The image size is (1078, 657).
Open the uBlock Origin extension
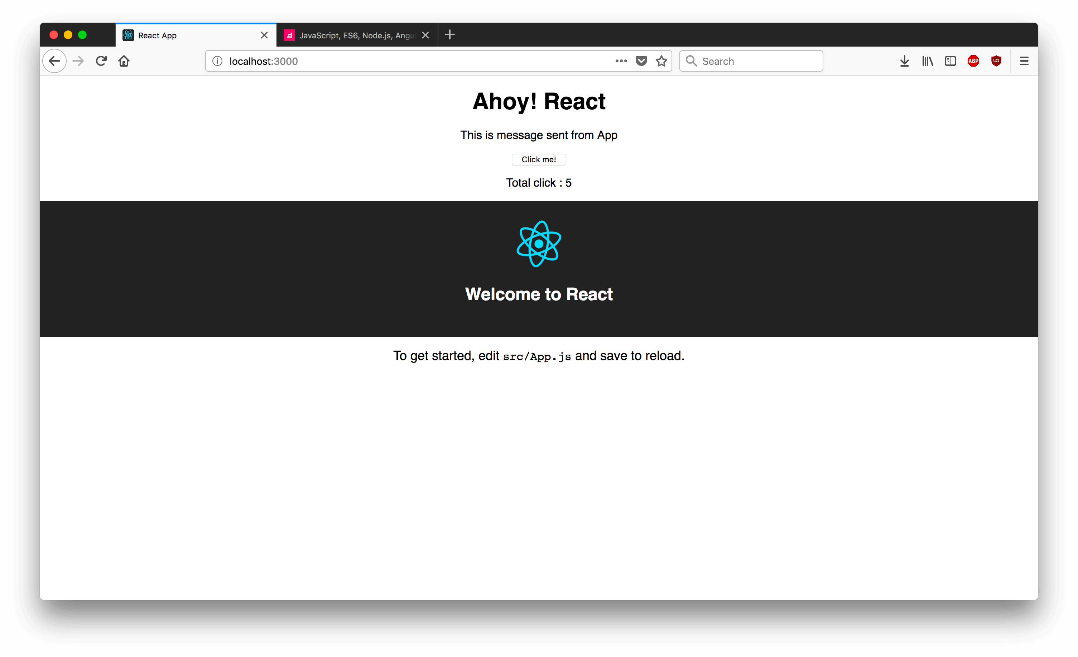pyautogui.click(x=996, y=61)
